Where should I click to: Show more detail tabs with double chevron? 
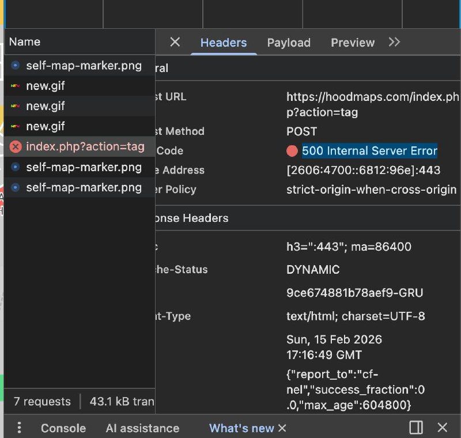coord(394,42)
